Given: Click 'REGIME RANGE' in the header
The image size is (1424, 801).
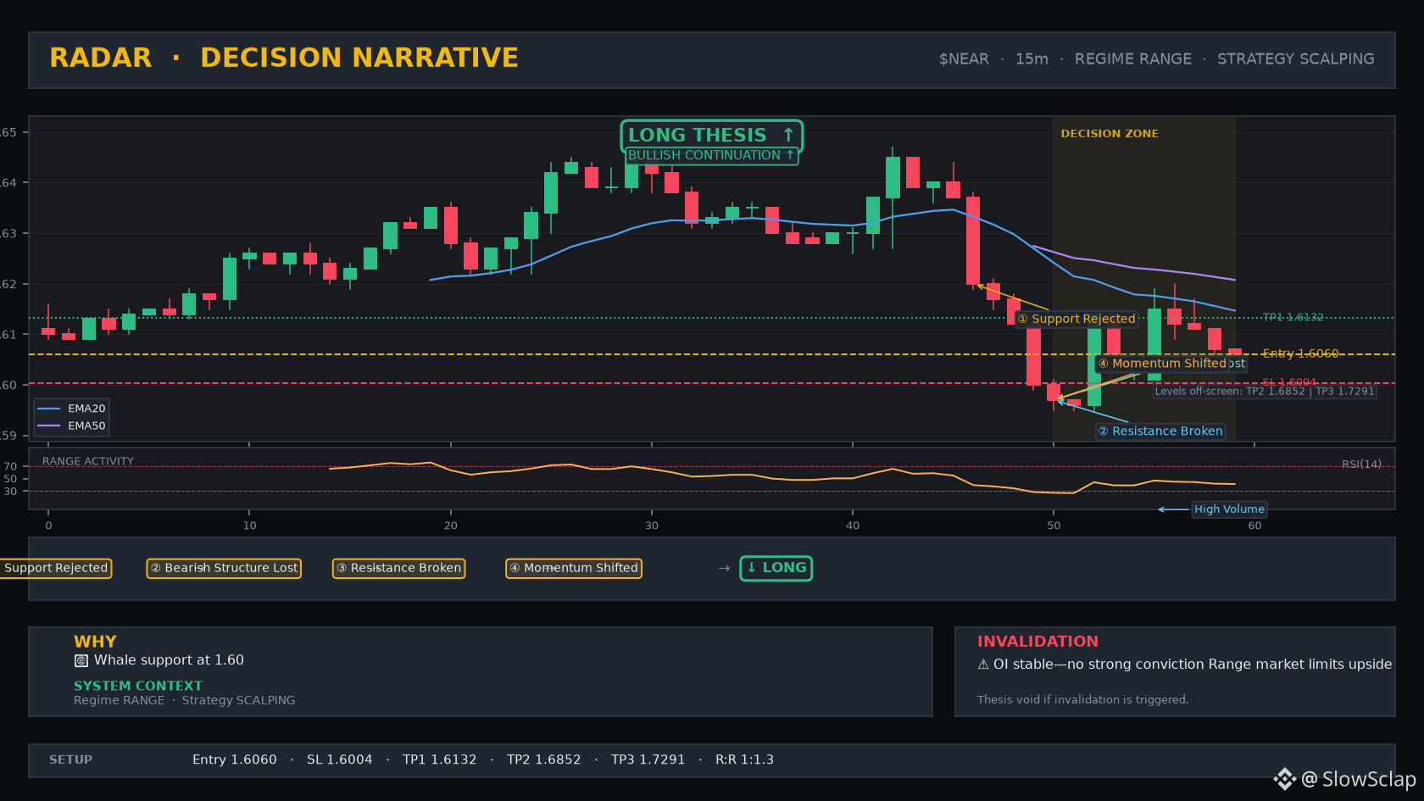Looking at the screenshot, I should 1133,59.
